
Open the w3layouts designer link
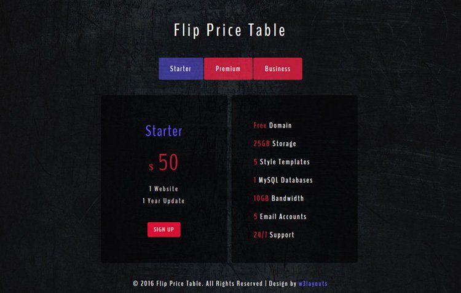click(313, 284)
